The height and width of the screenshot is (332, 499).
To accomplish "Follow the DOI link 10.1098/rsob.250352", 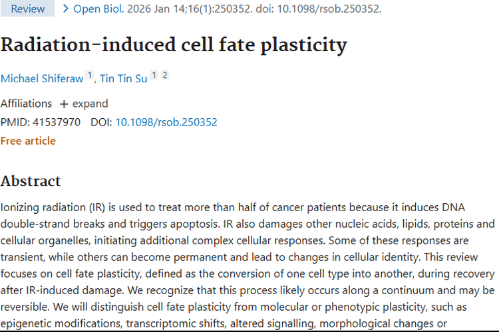I will (x=166, y=122).
